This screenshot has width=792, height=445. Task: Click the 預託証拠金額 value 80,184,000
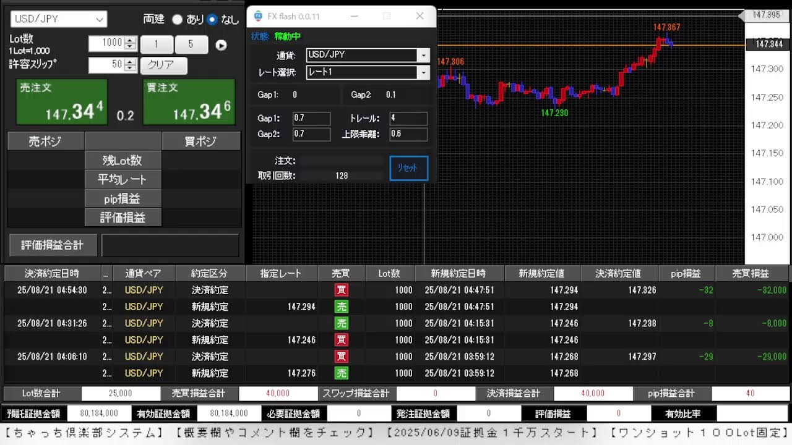pos(99,413)
